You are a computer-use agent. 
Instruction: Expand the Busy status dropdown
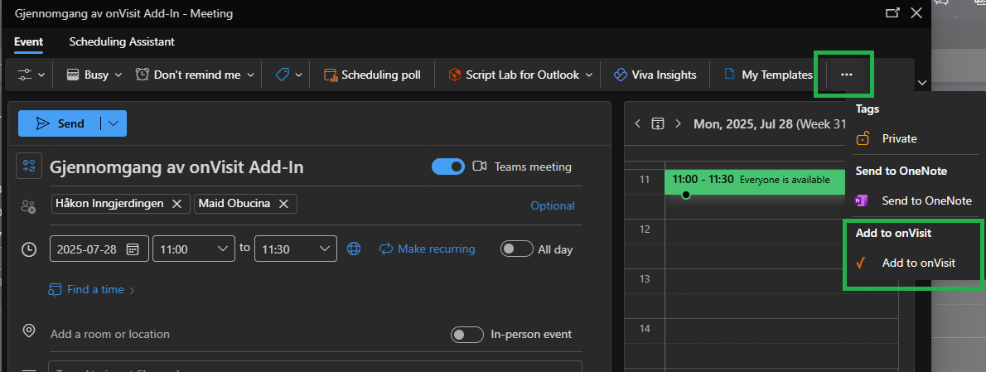click(x=118, y=75)
